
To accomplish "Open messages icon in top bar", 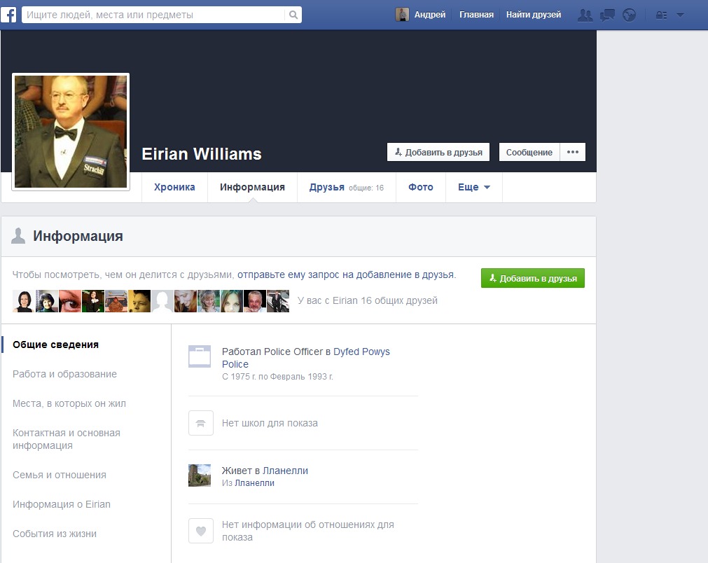I will (607, 15).
